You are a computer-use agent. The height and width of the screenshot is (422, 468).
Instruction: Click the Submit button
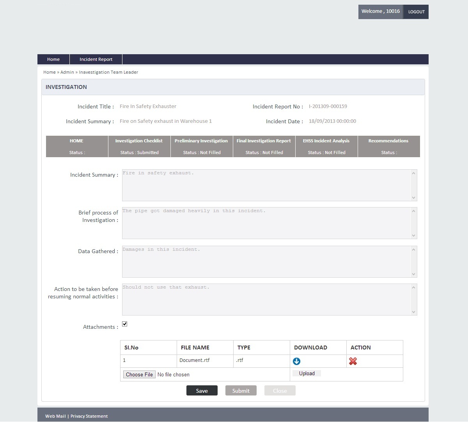241,391
